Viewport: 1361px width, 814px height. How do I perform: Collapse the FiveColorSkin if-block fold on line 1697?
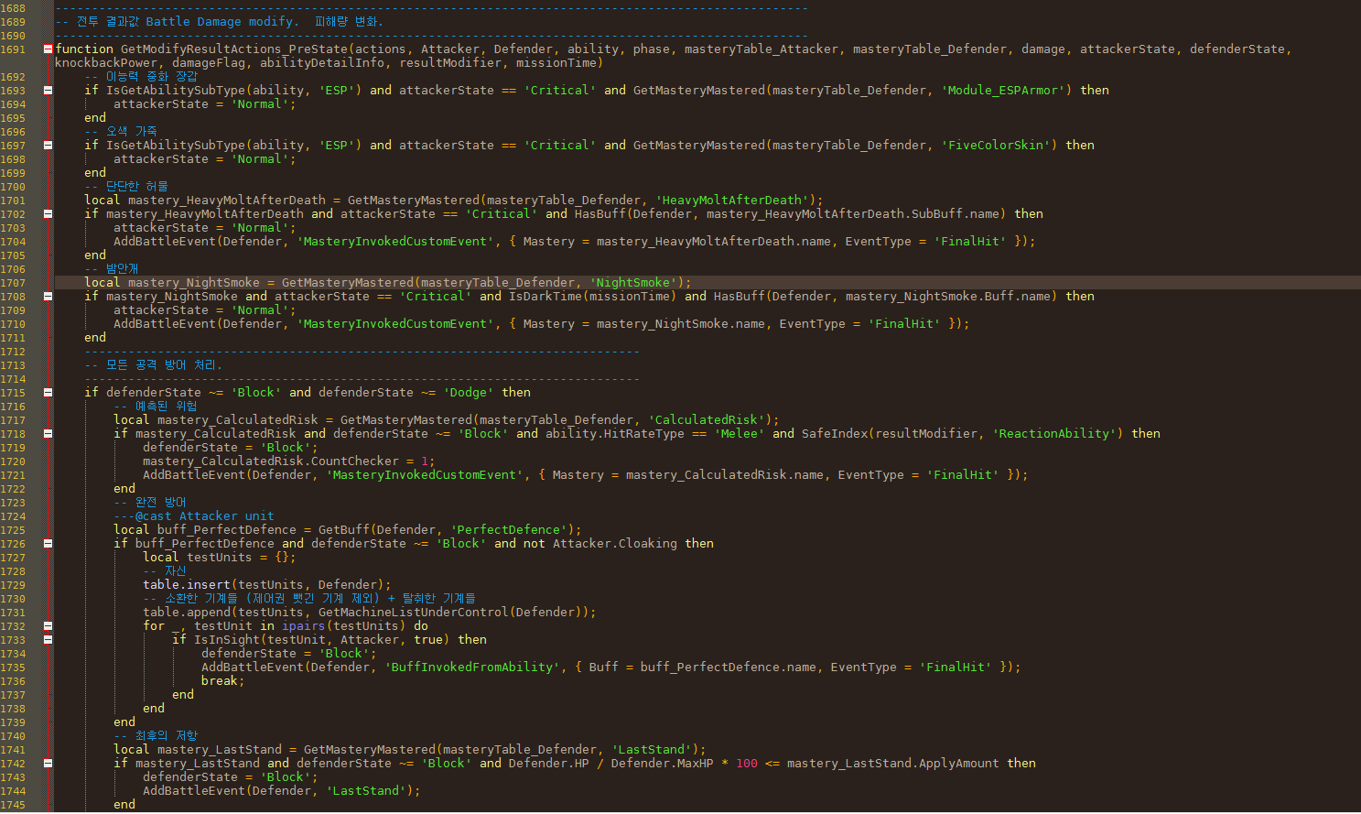[48, 146]
